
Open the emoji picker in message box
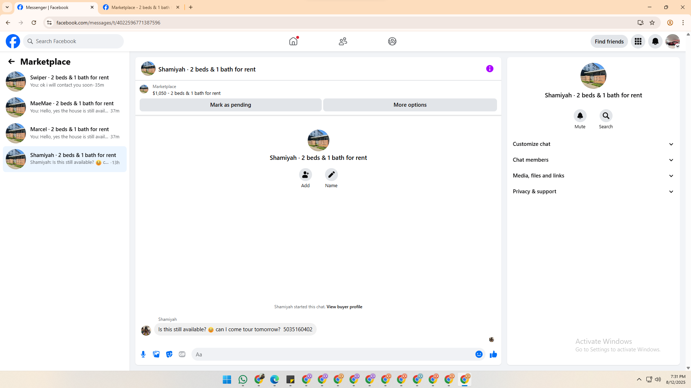click(479, 354)
